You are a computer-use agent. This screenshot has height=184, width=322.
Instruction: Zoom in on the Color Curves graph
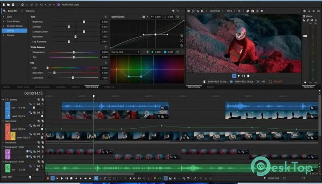pos(182,36)
